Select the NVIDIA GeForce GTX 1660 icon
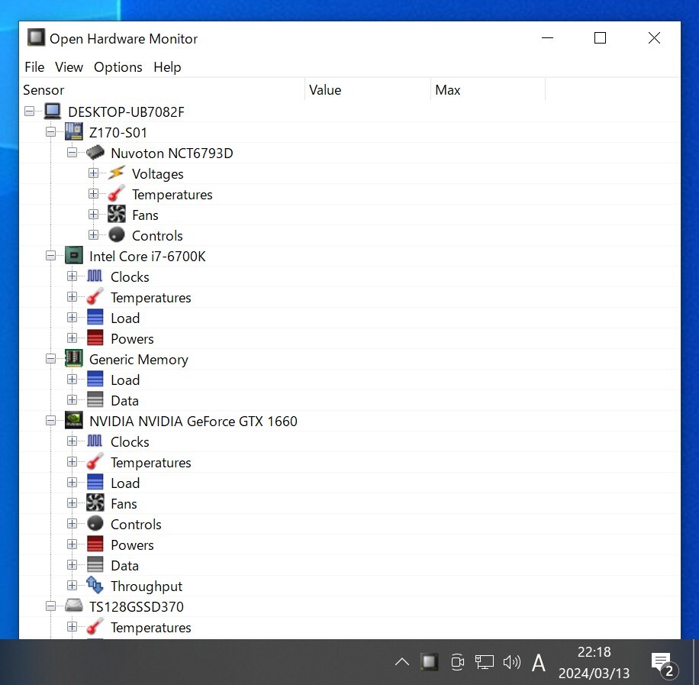The image size is (699, 685). click(x=73, y=420)
